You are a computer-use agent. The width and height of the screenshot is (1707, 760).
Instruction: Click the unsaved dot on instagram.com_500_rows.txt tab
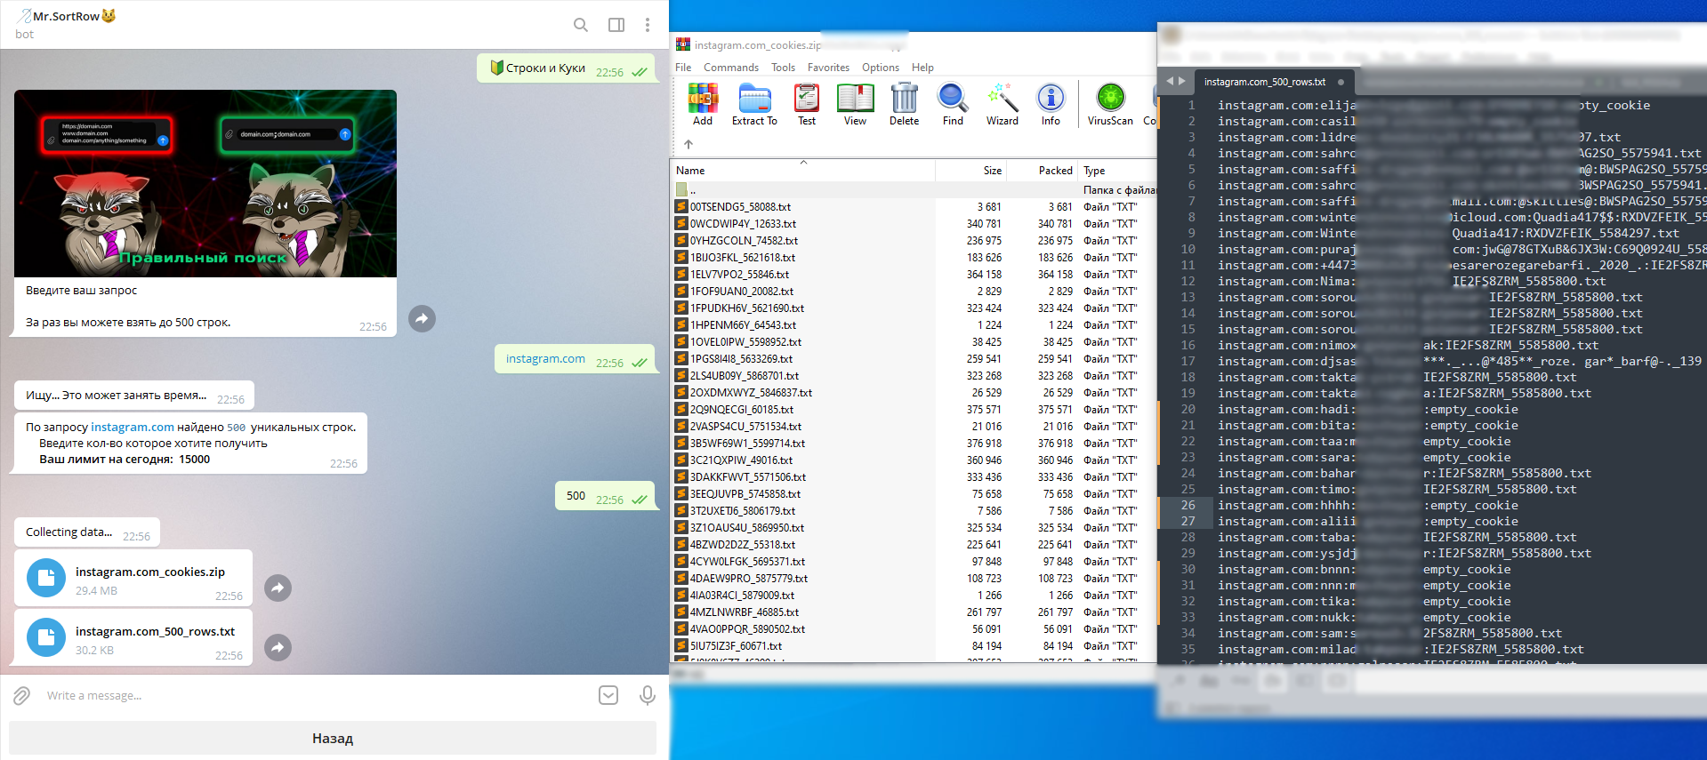(x=1341, y=82)
